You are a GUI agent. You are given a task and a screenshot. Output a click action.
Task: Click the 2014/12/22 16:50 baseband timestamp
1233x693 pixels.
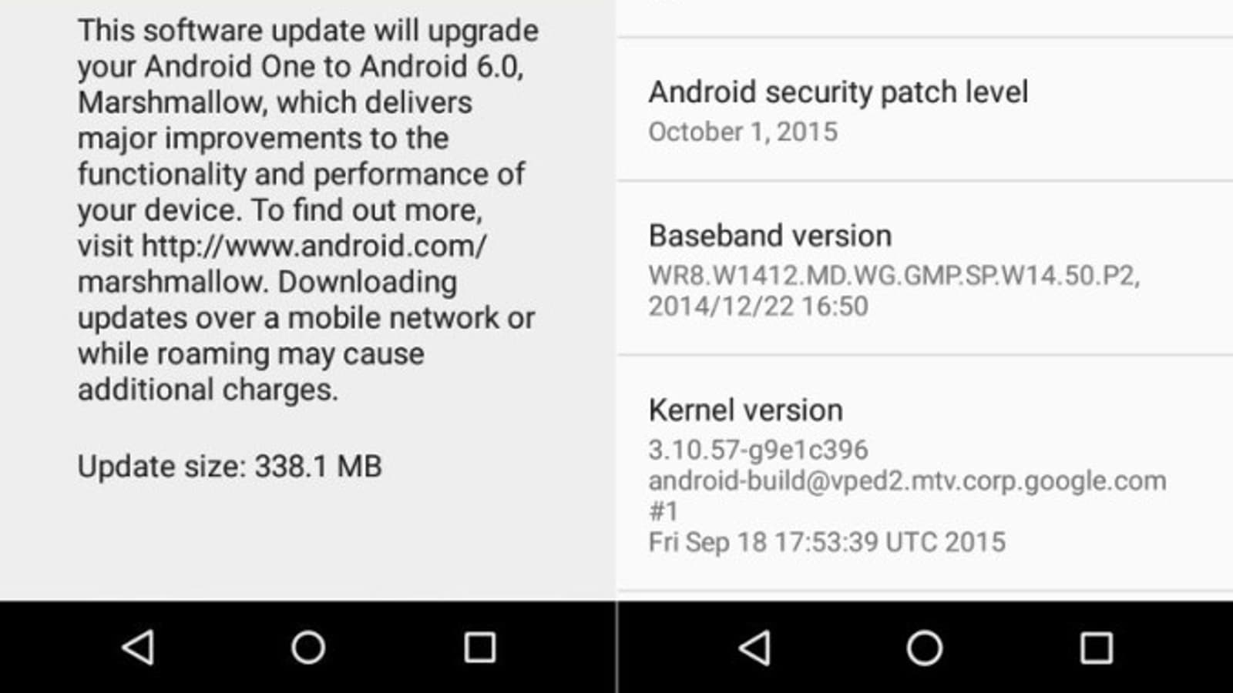click(x=758, y=306)
